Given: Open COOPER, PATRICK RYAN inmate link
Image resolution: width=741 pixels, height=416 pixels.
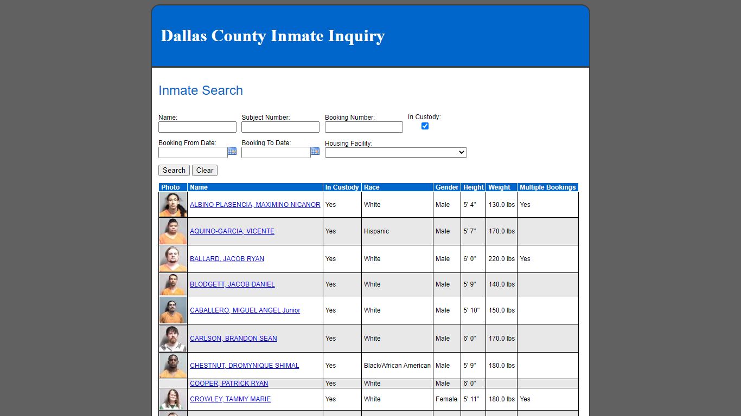Looking at the screenshot, I should [x=229, y=383].
